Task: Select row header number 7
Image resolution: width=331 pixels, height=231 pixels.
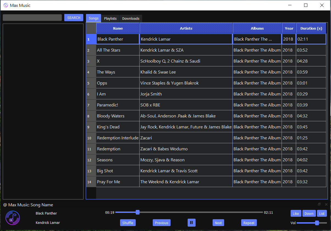Action: coord(91,105)
